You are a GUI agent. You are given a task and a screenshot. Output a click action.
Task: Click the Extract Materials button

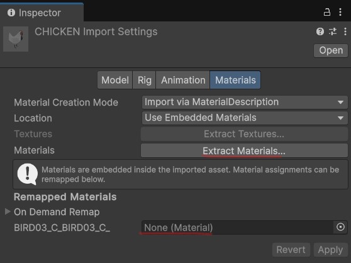click(244, 150)
